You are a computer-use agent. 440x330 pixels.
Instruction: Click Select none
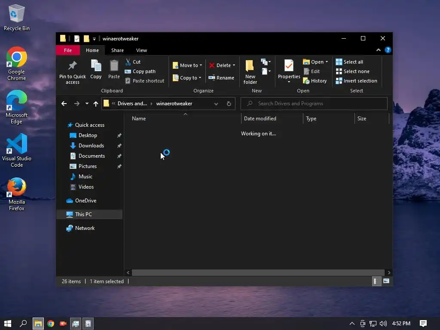point(352,71)
